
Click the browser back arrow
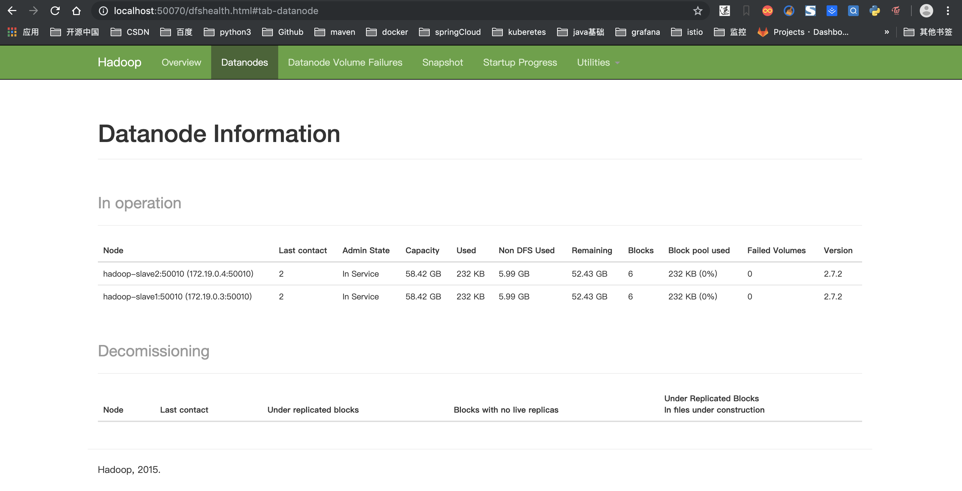coord(12,11)
